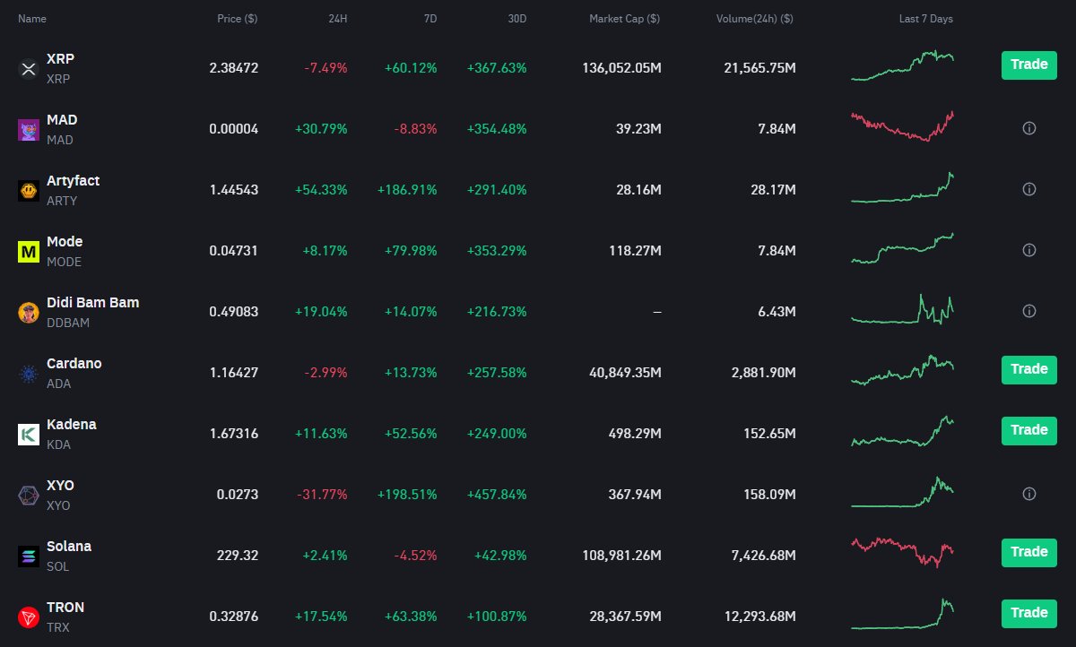The width and height of the screenshot is (1076, 647).
Task: Click the Trade button for Solana
Action: 1029,552
